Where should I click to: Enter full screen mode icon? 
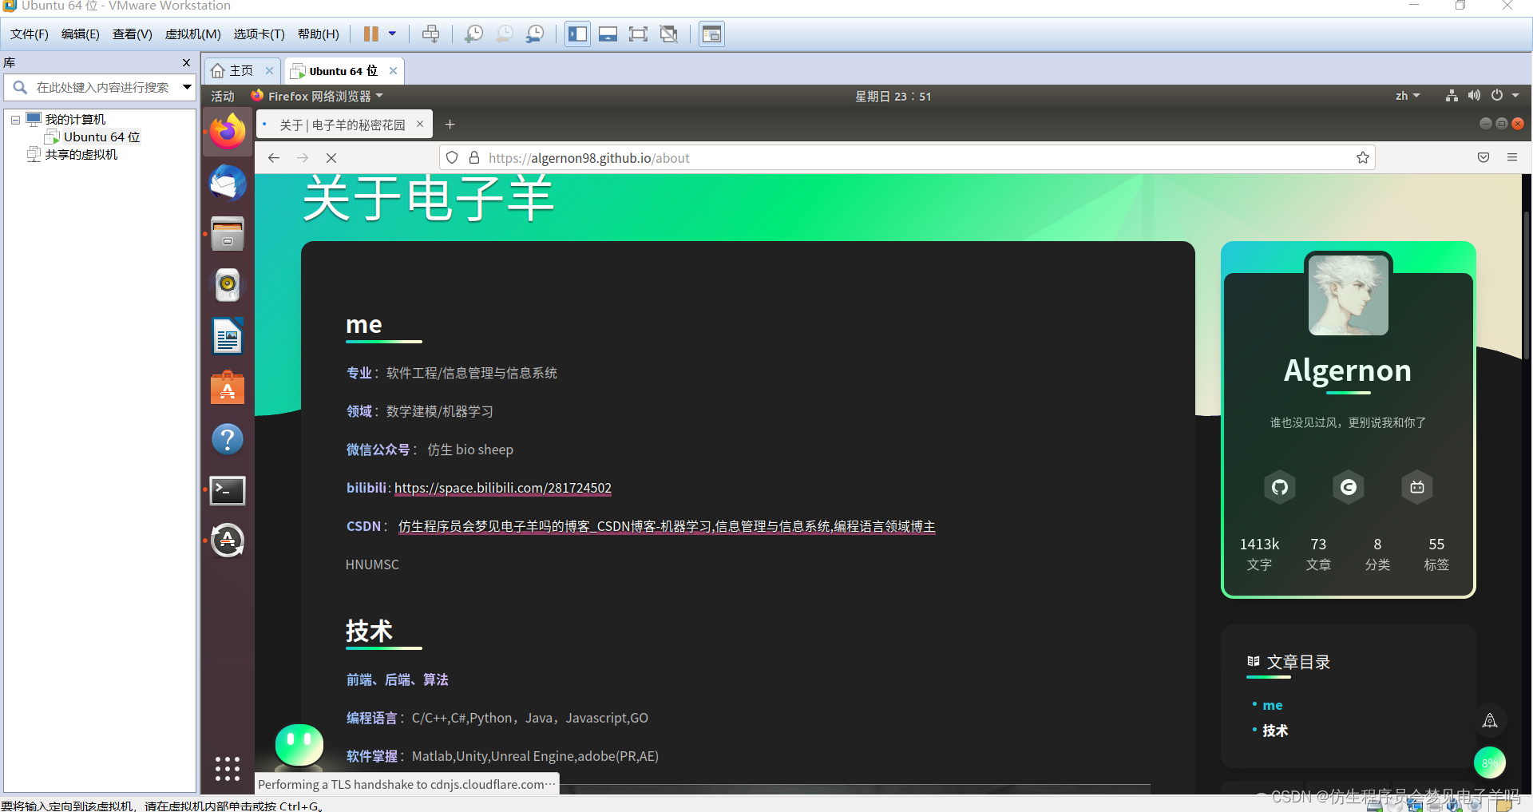coord(638,34)
